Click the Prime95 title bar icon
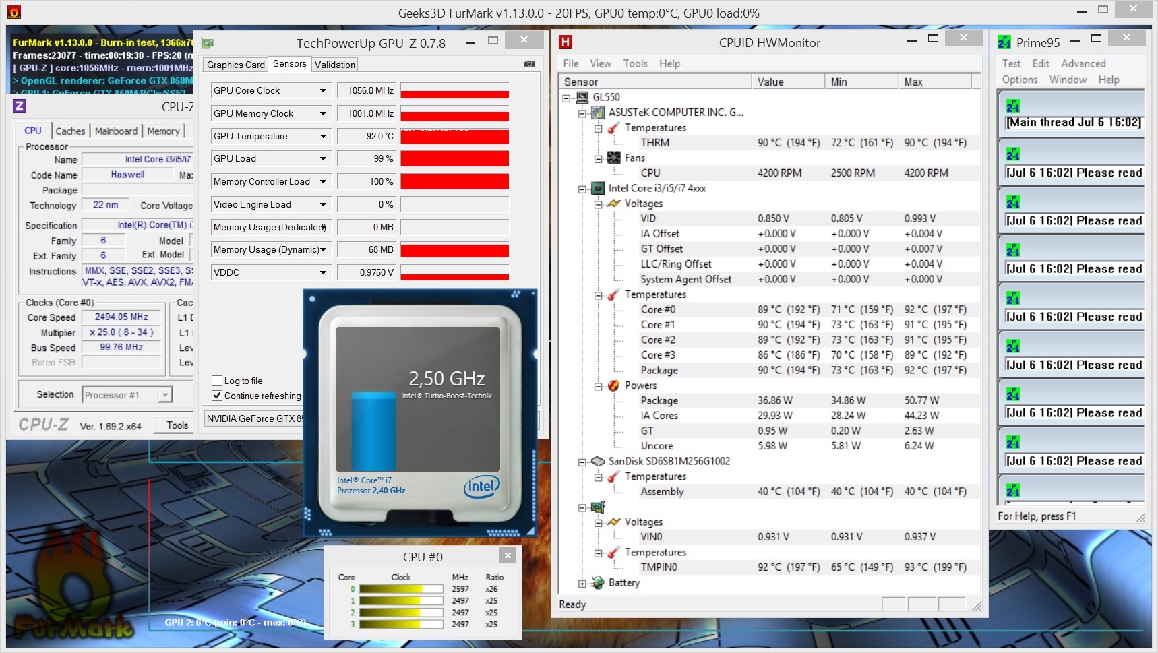Viewport: 1158px width, 653px height. (1004, 42)
